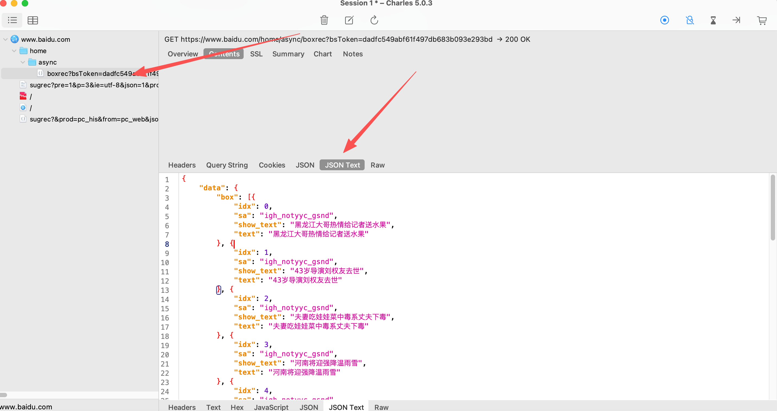
Task: Open the Hex response tab
Action: [237, 407]
